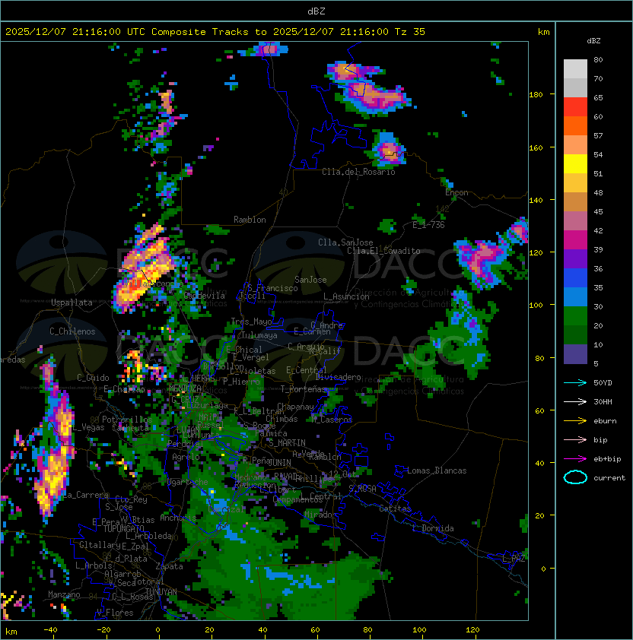Click the 'Encon' map label

[456, 192]
